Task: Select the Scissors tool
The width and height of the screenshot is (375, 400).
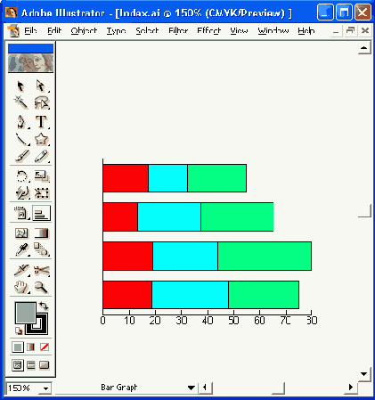Action: point(41,270)
